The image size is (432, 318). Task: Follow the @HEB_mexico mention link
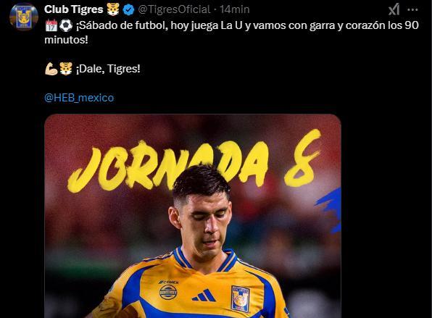79,98
